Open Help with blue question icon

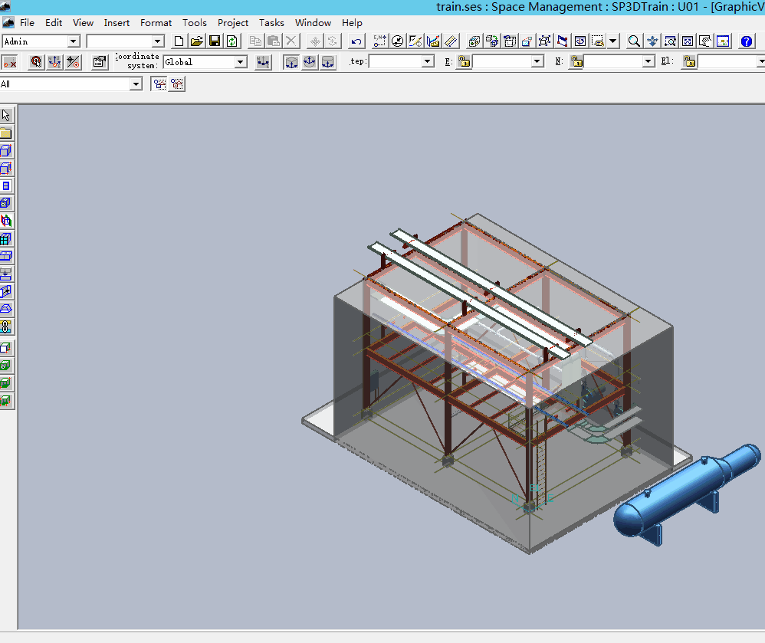[746, 41]
